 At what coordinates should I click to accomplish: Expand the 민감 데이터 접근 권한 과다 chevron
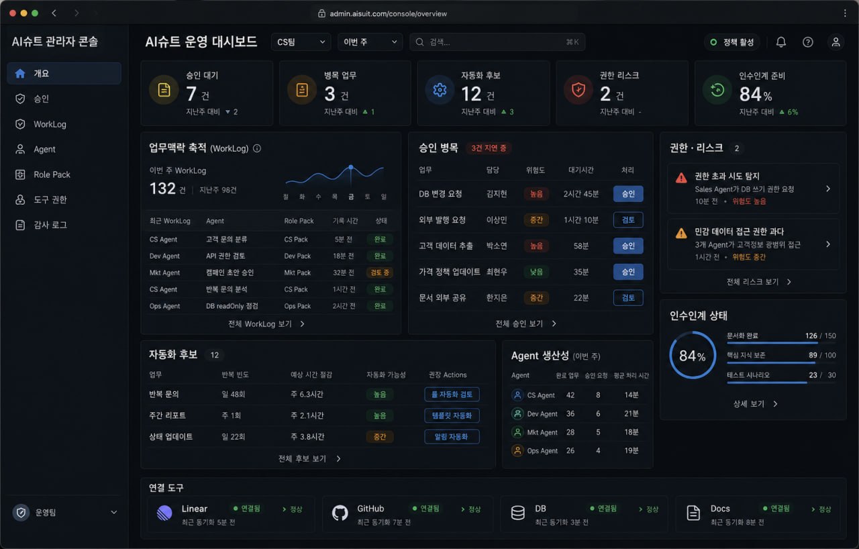(828, 244)
